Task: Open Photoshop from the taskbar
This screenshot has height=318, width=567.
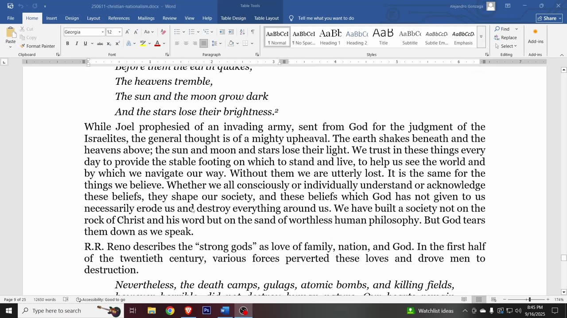Action: tap(206, 310)
